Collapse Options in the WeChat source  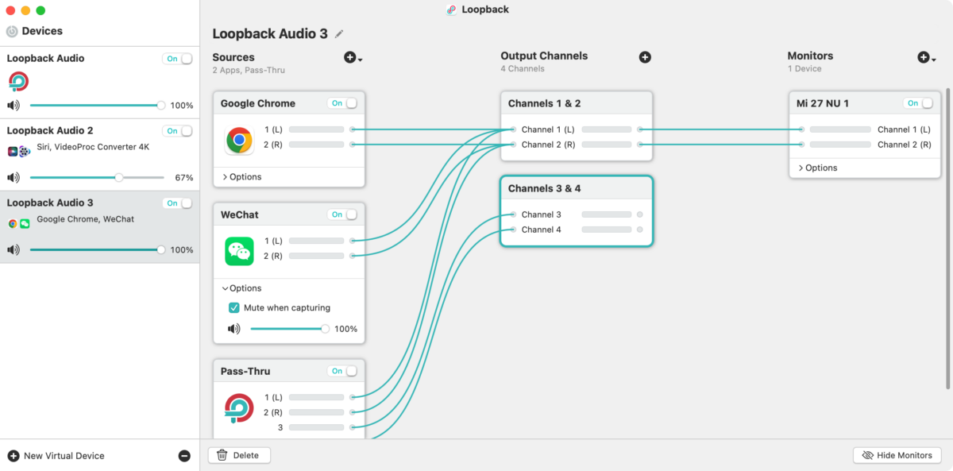click(241, 288)
